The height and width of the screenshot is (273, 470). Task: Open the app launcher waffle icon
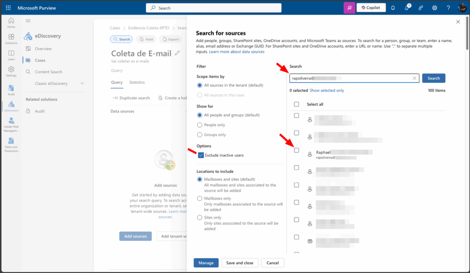[8, 8]
